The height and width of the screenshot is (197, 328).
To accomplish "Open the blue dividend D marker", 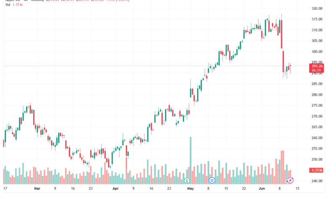I will (x=212, y=180).
